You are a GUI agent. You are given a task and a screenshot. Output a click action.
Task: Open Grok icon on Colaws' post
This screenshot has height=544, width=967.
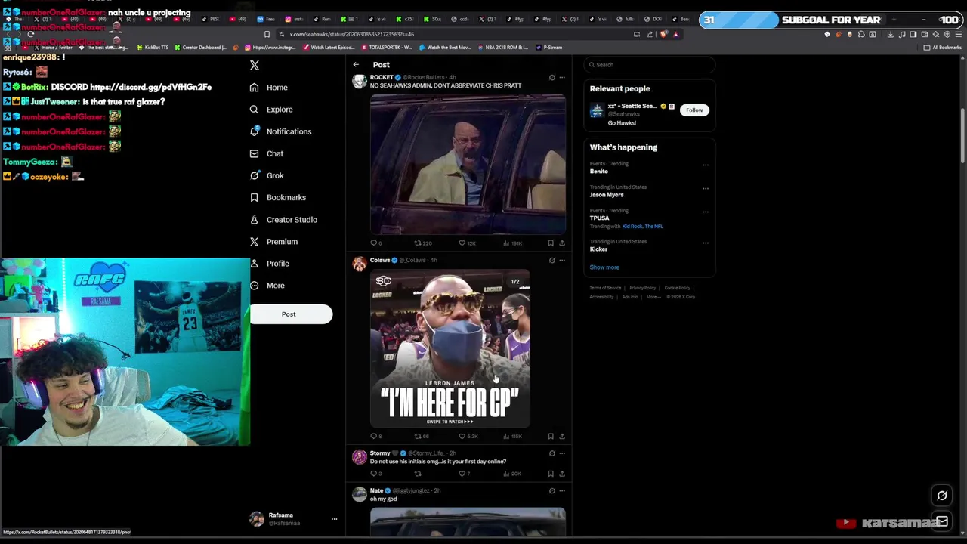pyautogui.click(x=551, y=261)
